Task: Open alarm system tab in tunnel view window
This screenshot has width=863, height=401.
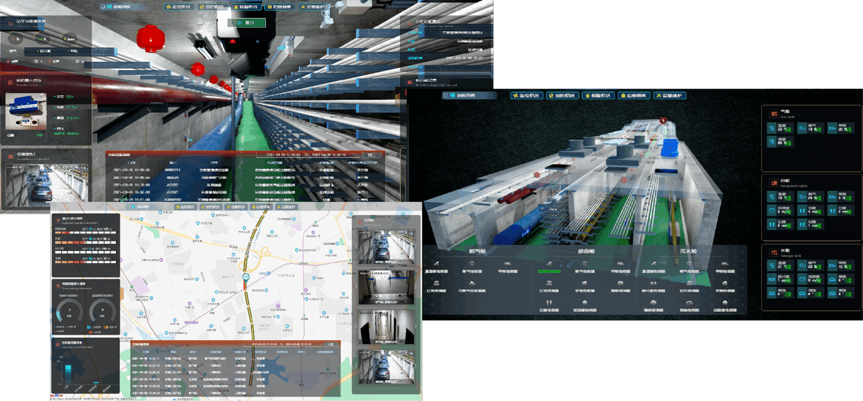Action: pyautogui.click(x=247, y=7)
